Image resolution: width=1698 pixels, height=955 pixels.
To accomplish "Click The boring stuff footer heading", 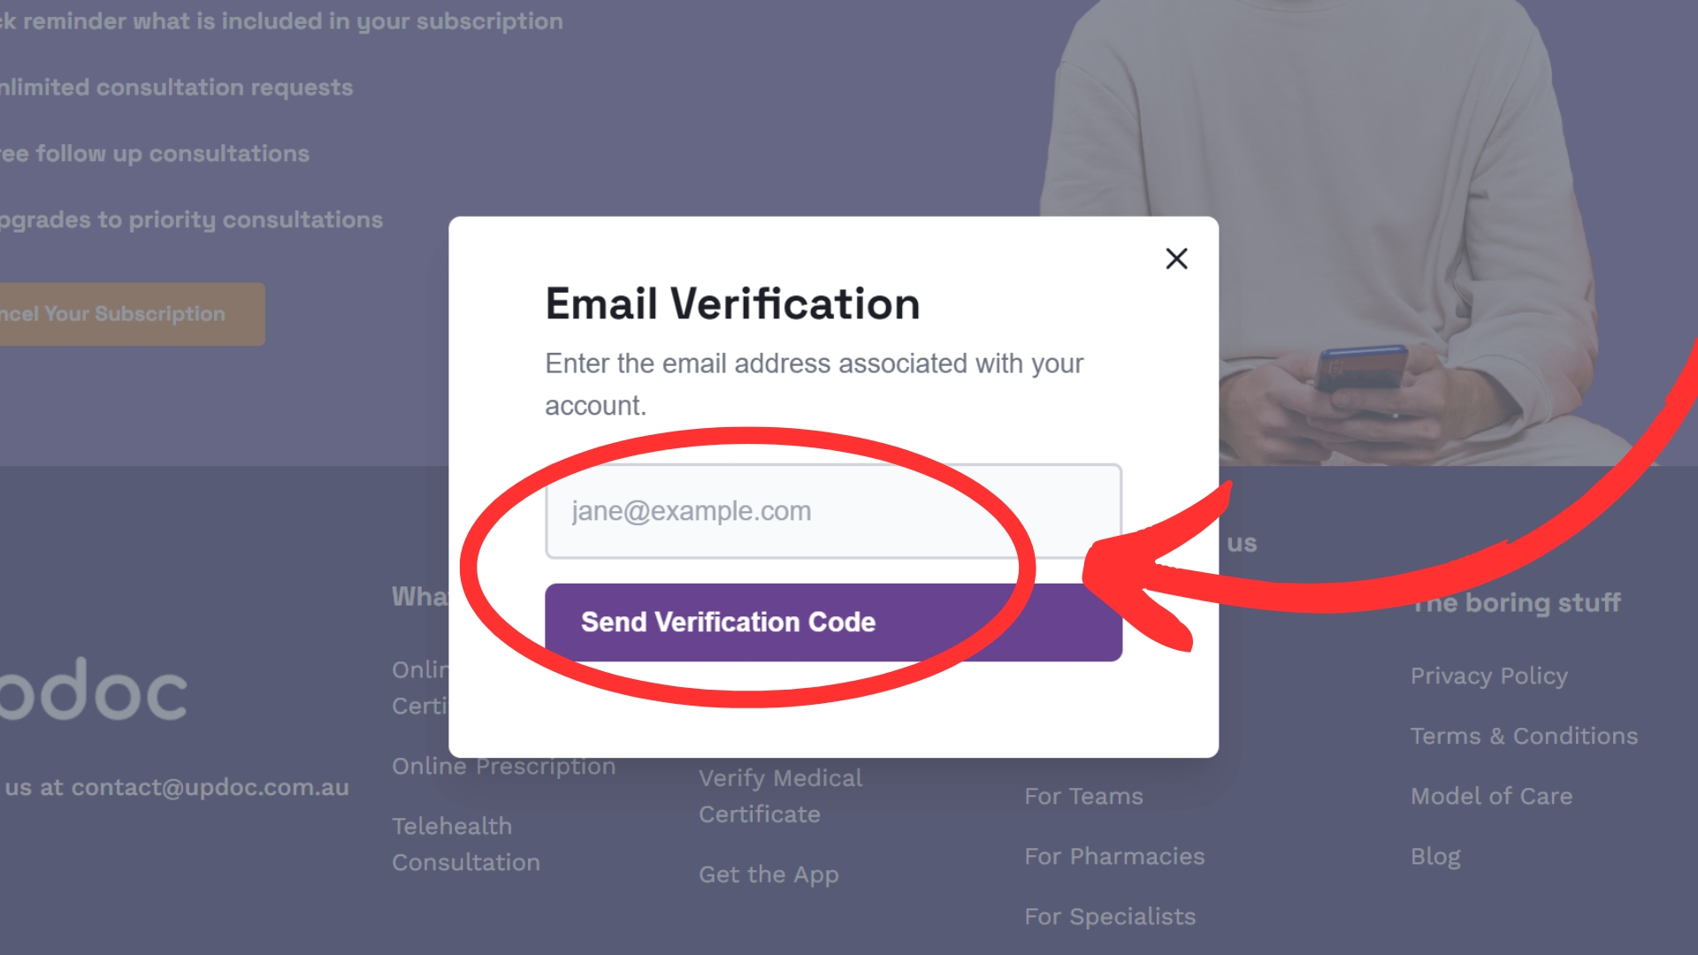I will [1516, 603].
